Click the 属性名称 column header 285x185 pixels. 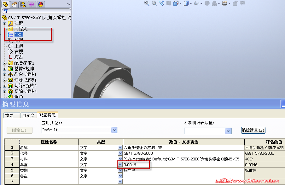coord(49,142)
